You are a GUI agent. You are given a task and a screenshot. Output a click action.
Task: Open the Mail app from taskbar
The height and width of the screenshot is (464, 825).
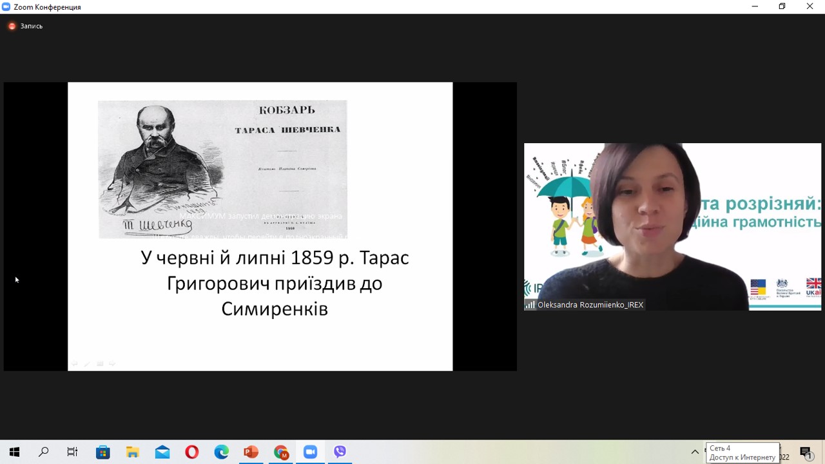click(162, 452)
